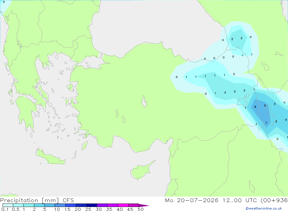Click the "0.5" legend scale label
Image resolution: width=288 pixels, height=211 pixels.
point(16,209)
